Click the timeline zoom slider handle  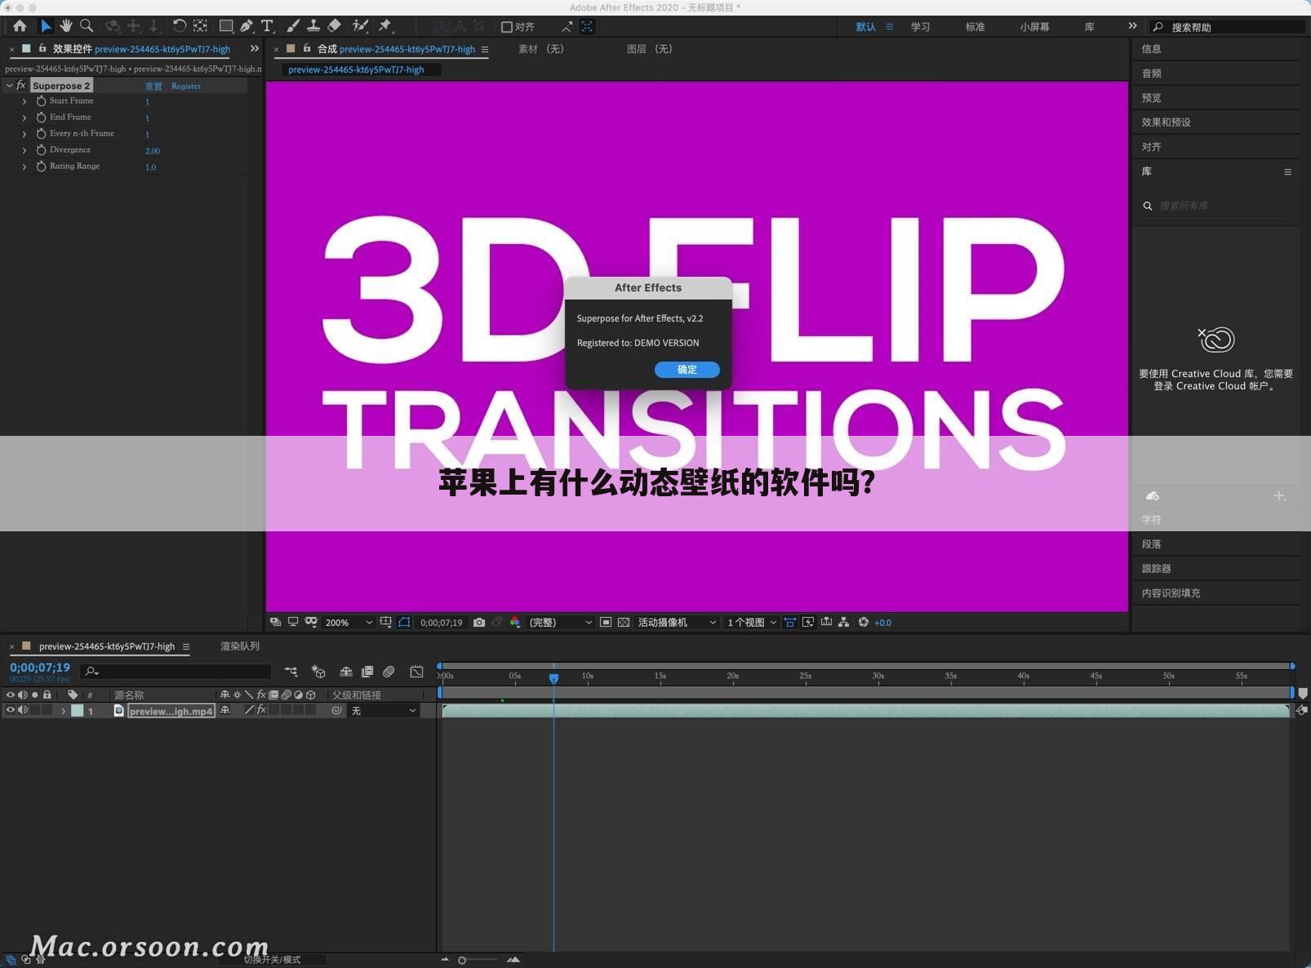[x=462, y=960]
